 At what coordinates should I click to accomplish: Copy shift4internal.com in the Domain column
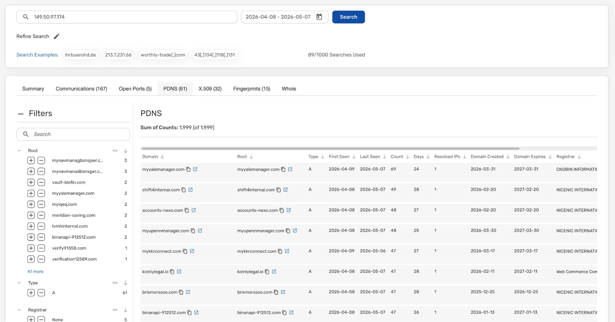[183, 190]
